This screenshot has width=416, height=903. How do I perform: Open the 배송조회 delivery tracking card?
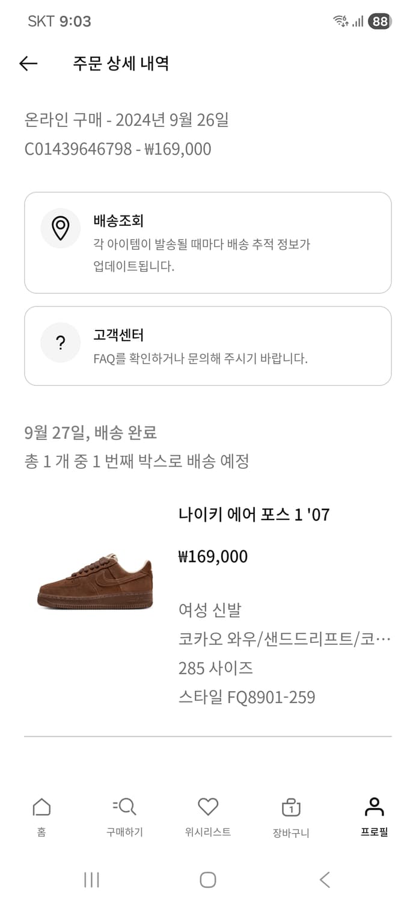[x=208, y=238]
